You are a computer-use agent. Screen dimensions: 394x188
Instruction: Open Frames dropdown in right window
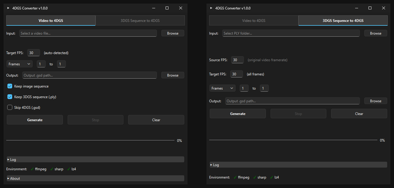(x=223, y=88)
